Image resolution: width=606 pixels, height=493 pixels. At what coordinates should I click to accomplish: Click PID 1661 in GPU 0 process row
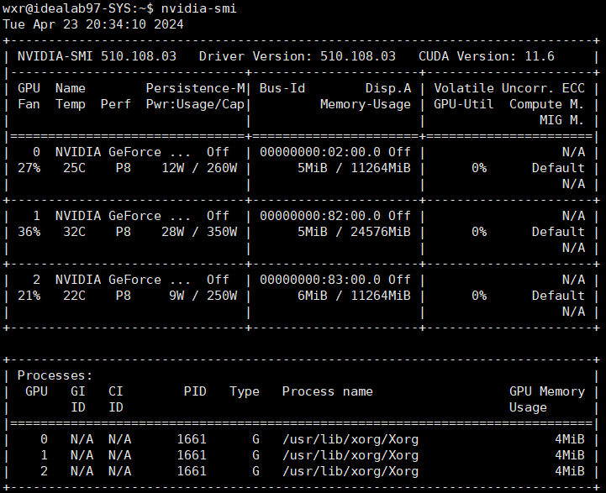[x=192, y=439]
